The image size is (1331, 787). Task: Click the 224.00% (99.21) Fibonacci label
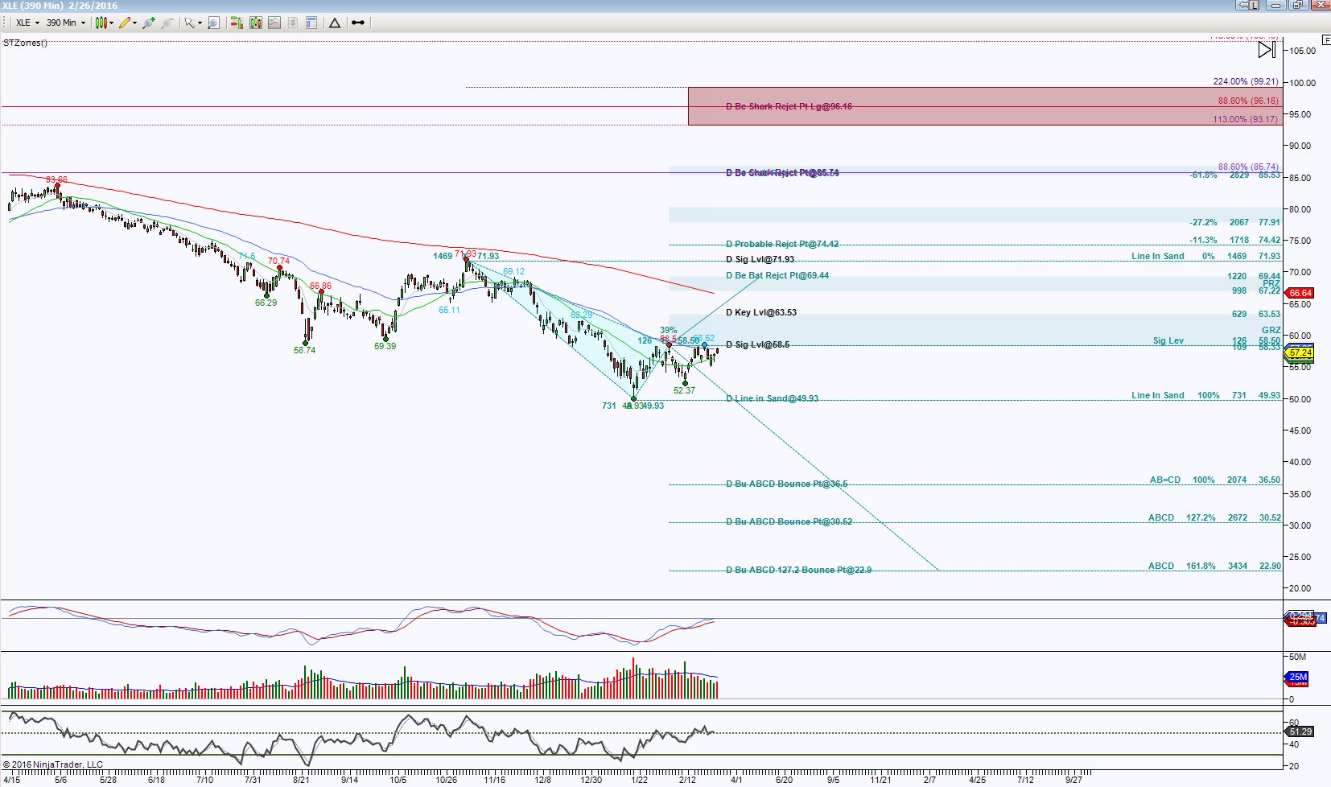click(1246, 81)
